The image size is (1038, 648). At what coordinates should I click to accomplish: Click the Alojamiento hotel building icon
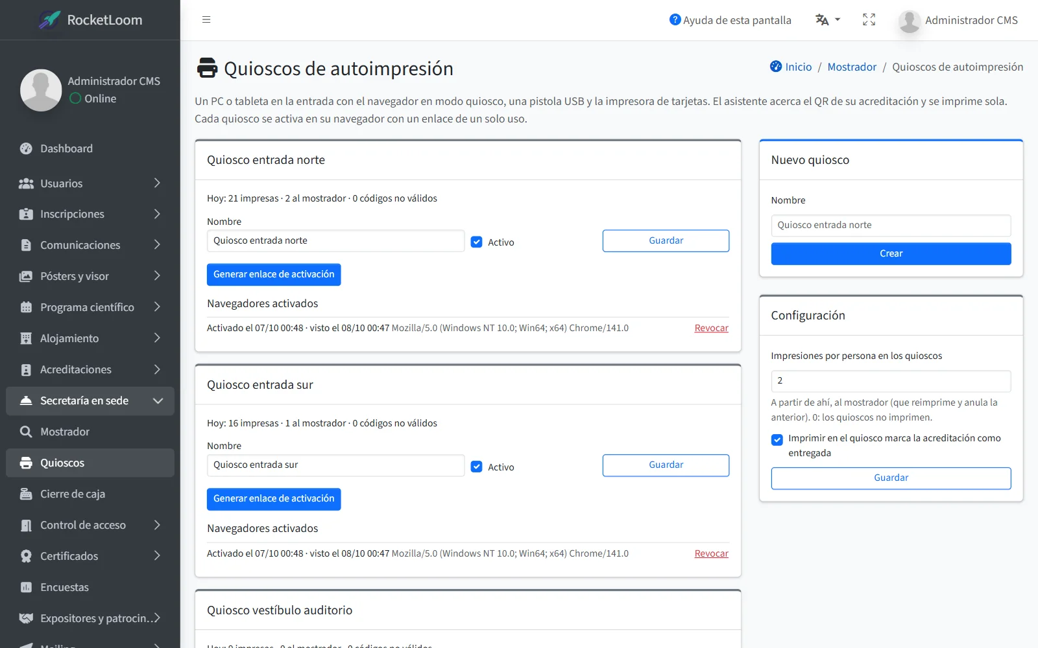coord(26,338)
